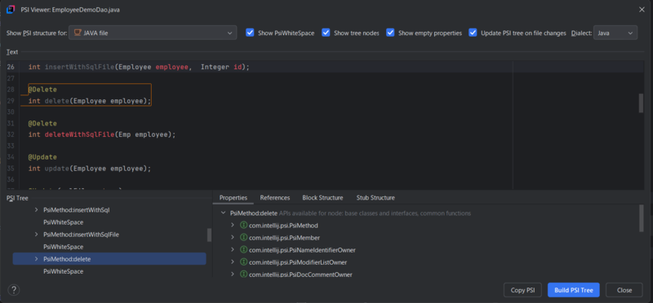This screenshot has width=653, height=303.
Task: Click line number 30 in gutter
Action: click(11, 112)
